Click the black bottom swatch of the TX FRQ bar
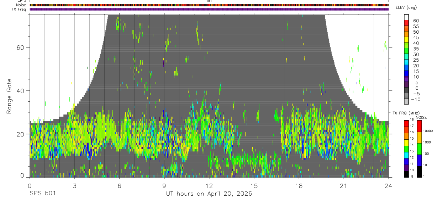Image resolution: width=437 pixels, height=201 pixels. click(406, 174)
